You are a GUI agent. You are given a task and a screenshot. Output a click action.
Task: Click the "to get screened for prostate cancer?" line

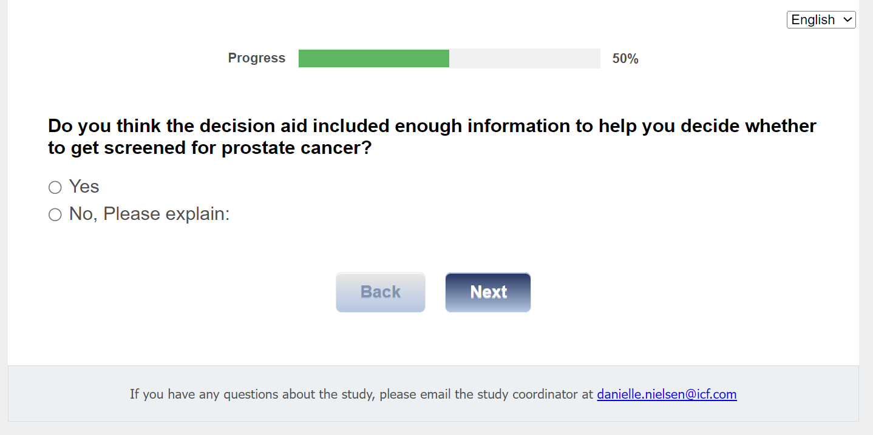(x=209, y=148)
